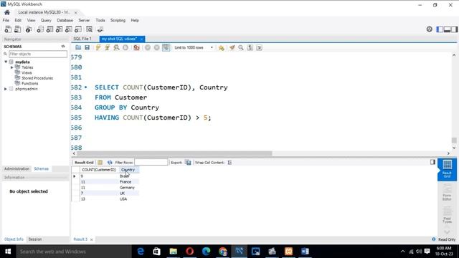Open the Scripting menu
The height and width of the screenshot is (258, 459).
point(118,20)
